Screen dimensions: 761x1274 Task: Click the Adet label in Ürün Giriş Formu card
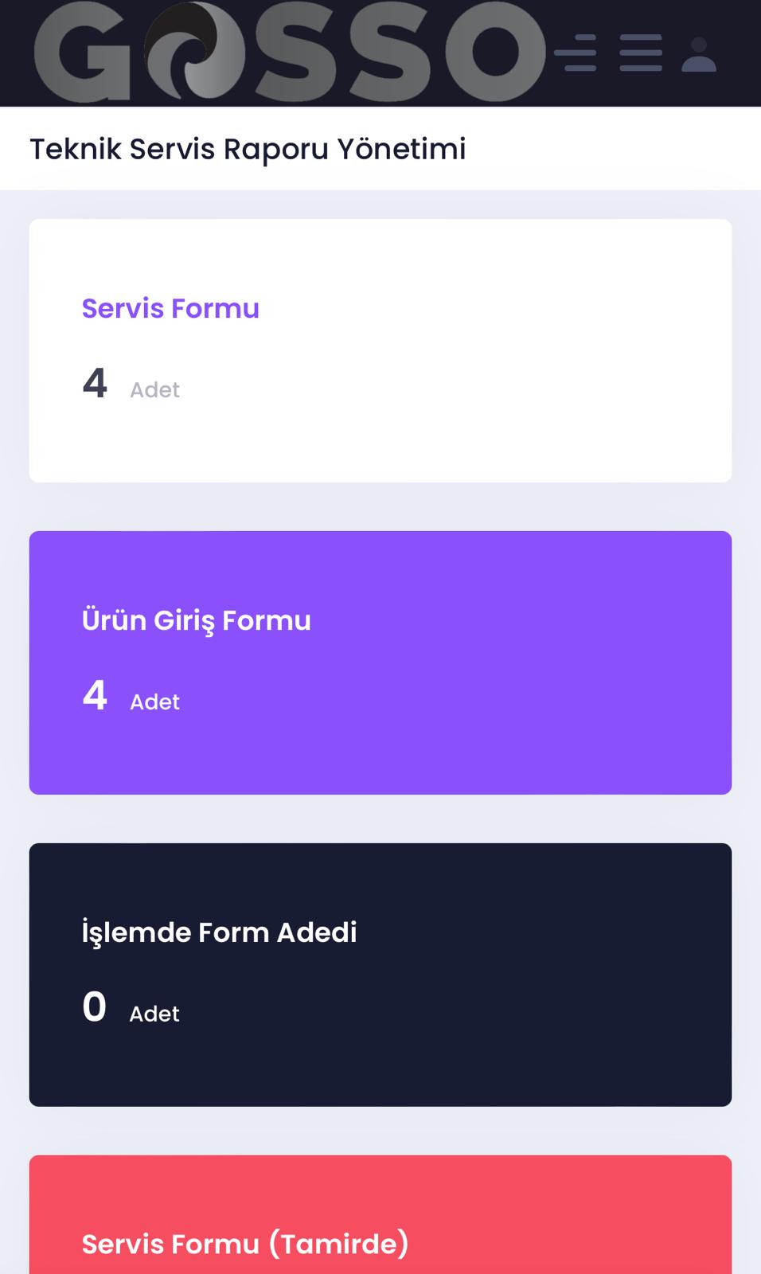154,702
